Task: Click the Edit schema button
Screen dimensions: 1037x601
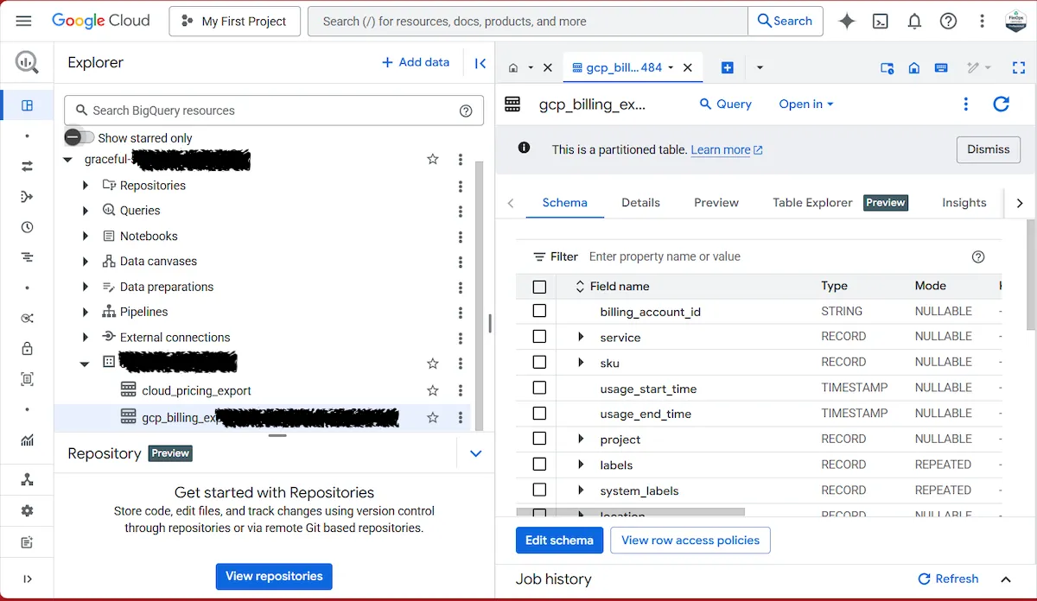Action: (x=559, y=541)
